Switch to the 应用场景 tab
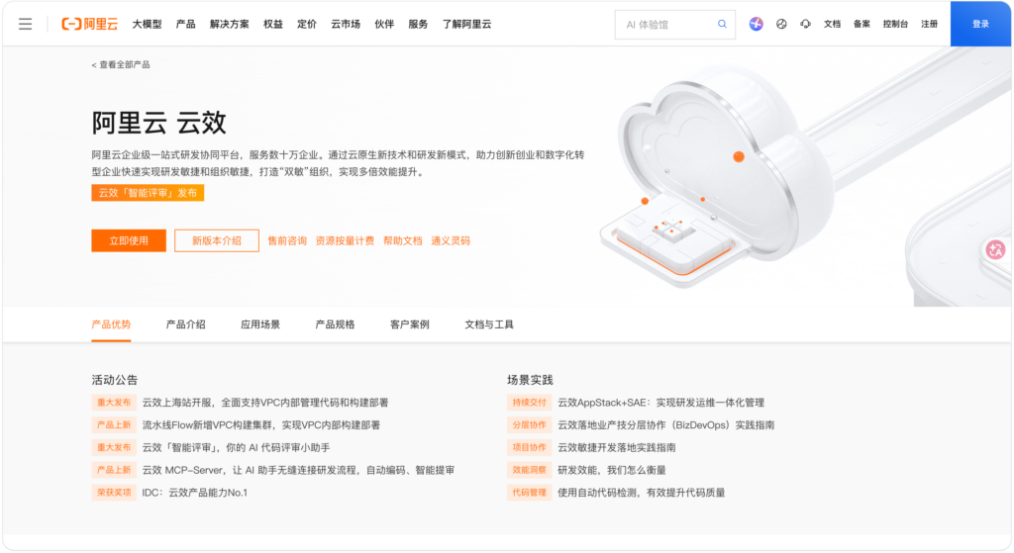The height and width of the screenshot is (553, 1014). tap(260, 324)
